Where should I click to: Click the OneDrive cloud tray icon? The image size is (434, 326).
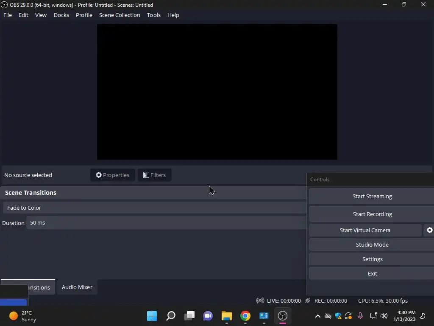pyautogui.click(x=328, y=316)
